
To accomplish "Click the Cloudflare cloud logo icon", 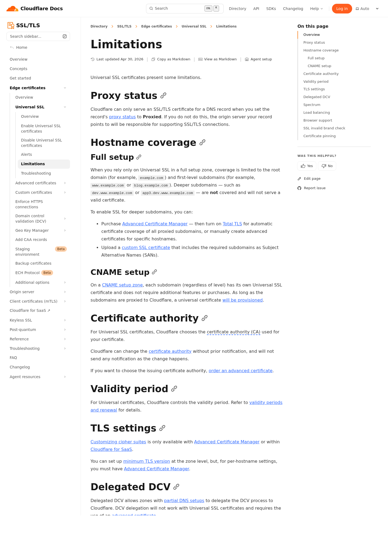I will point(12,9).
